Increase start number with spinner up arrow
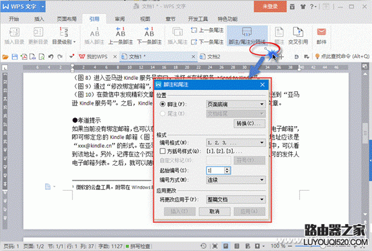372x251 pixels. click(227, 168)
